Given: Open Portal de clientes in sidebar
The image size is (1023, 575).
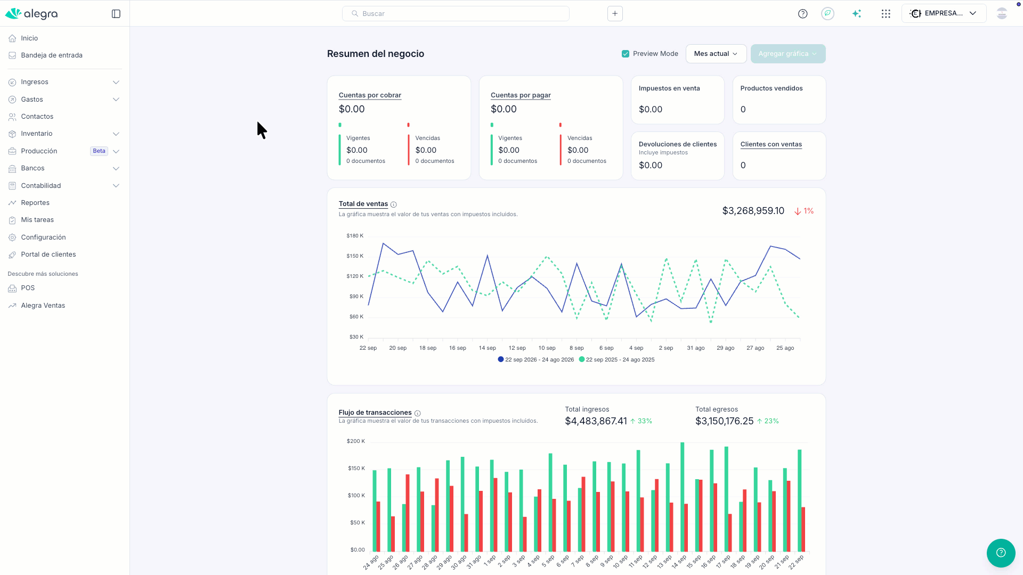Looking at the screenshot, I should click(x=48, y=254).
